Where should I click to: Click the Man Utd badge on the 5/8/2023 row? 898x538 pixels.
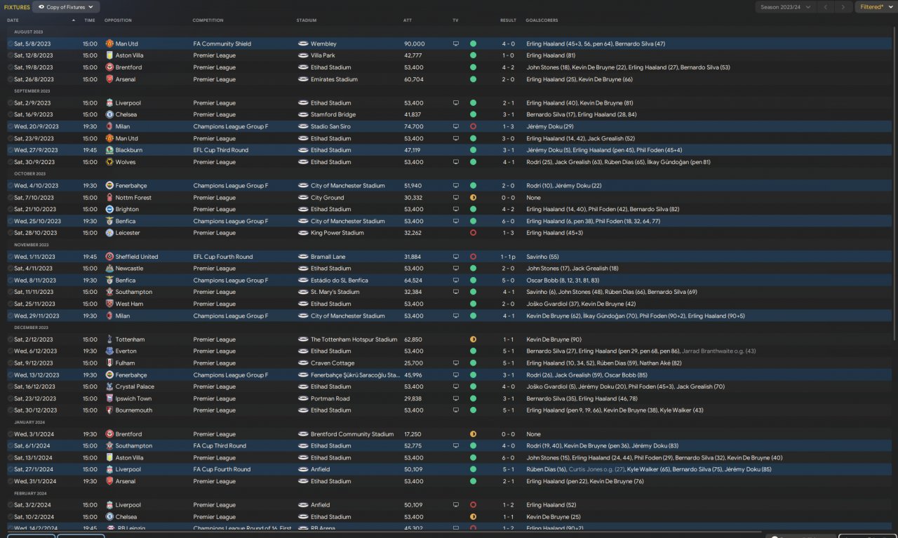point(109,43)
